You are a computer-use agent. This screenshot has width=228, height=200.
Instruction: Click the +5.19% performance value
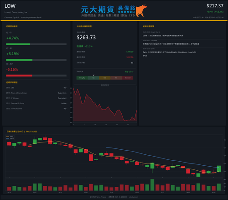tap(13, 54)
